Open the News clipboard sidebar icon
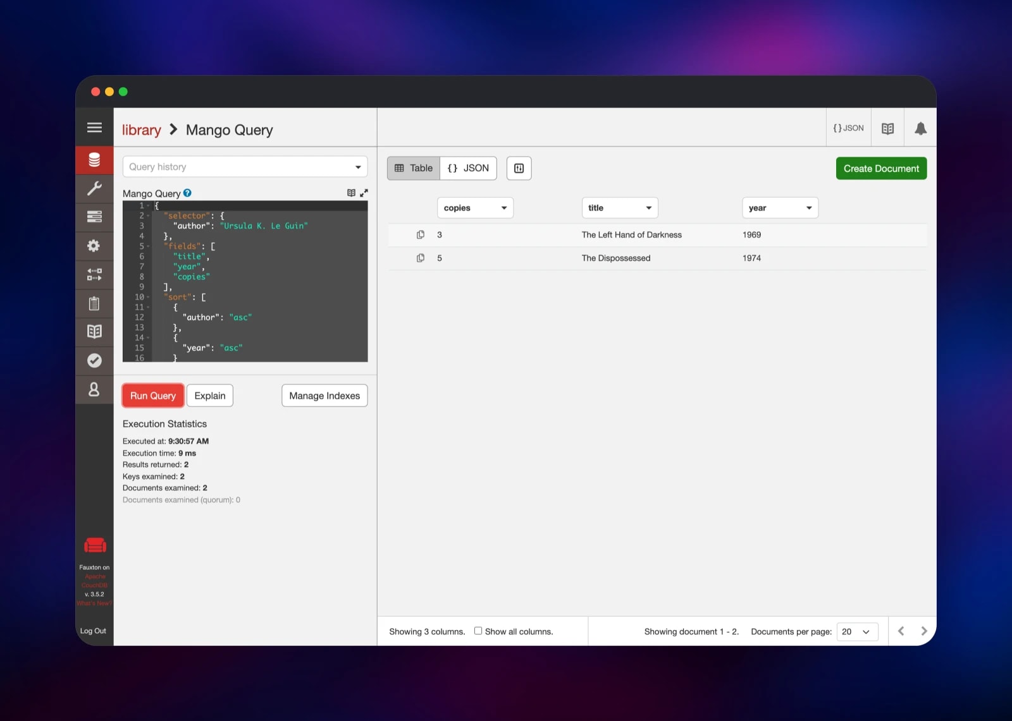The image size is (1012, 721). pos(94,303)
